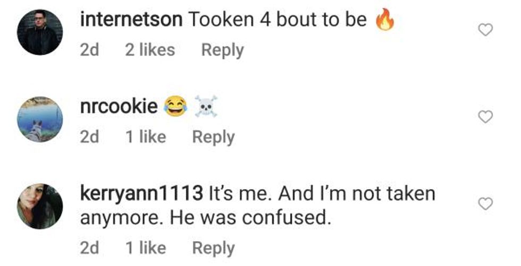Reply to kerryann1113's comment
The image size is (521, 266).
pyautogui.click(x=213, y=248)
